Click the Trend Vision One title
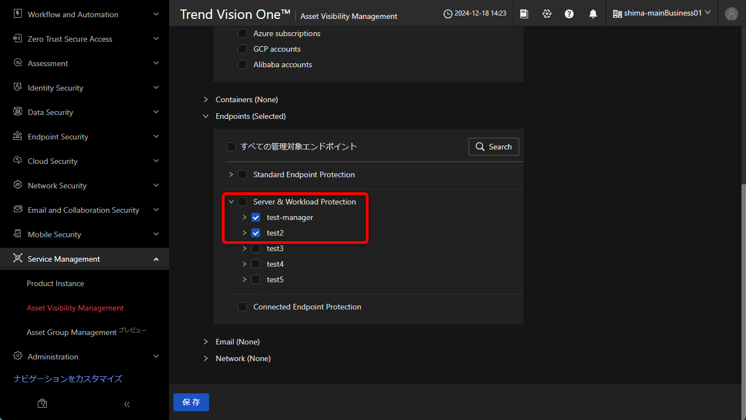This screenshot has height=420, width=746. [235, 14]
